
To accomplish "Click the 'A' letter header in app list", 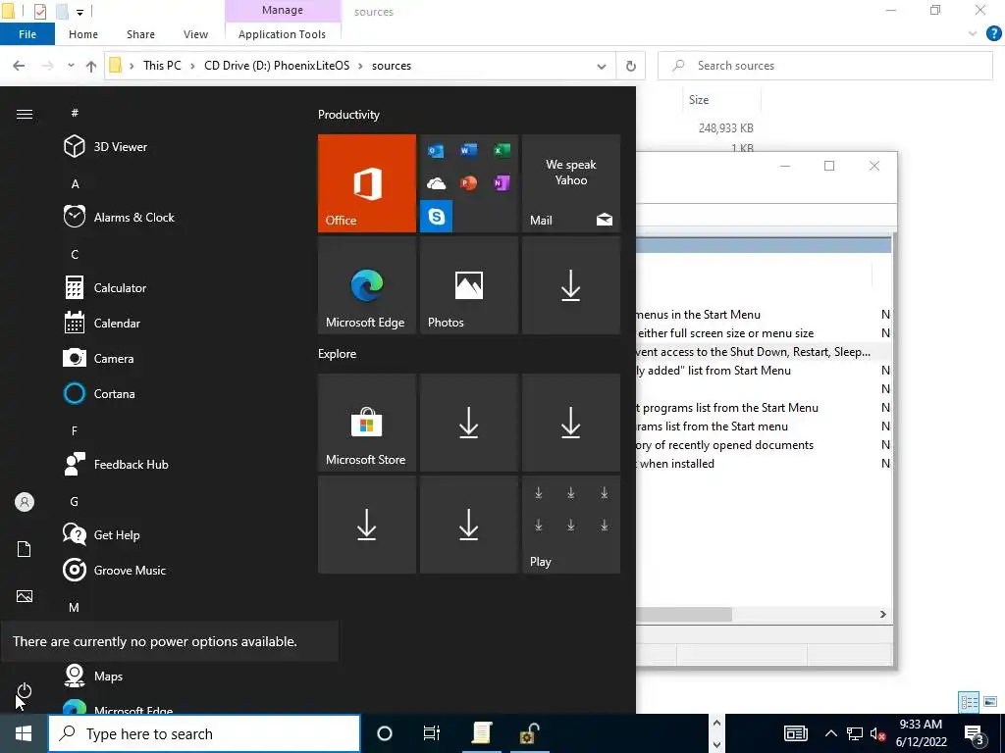I will click(x=75, y=183).
